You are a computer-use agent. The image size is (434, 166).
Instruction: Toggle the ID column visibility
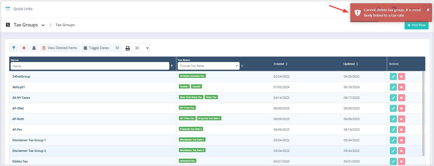(117, 48)
